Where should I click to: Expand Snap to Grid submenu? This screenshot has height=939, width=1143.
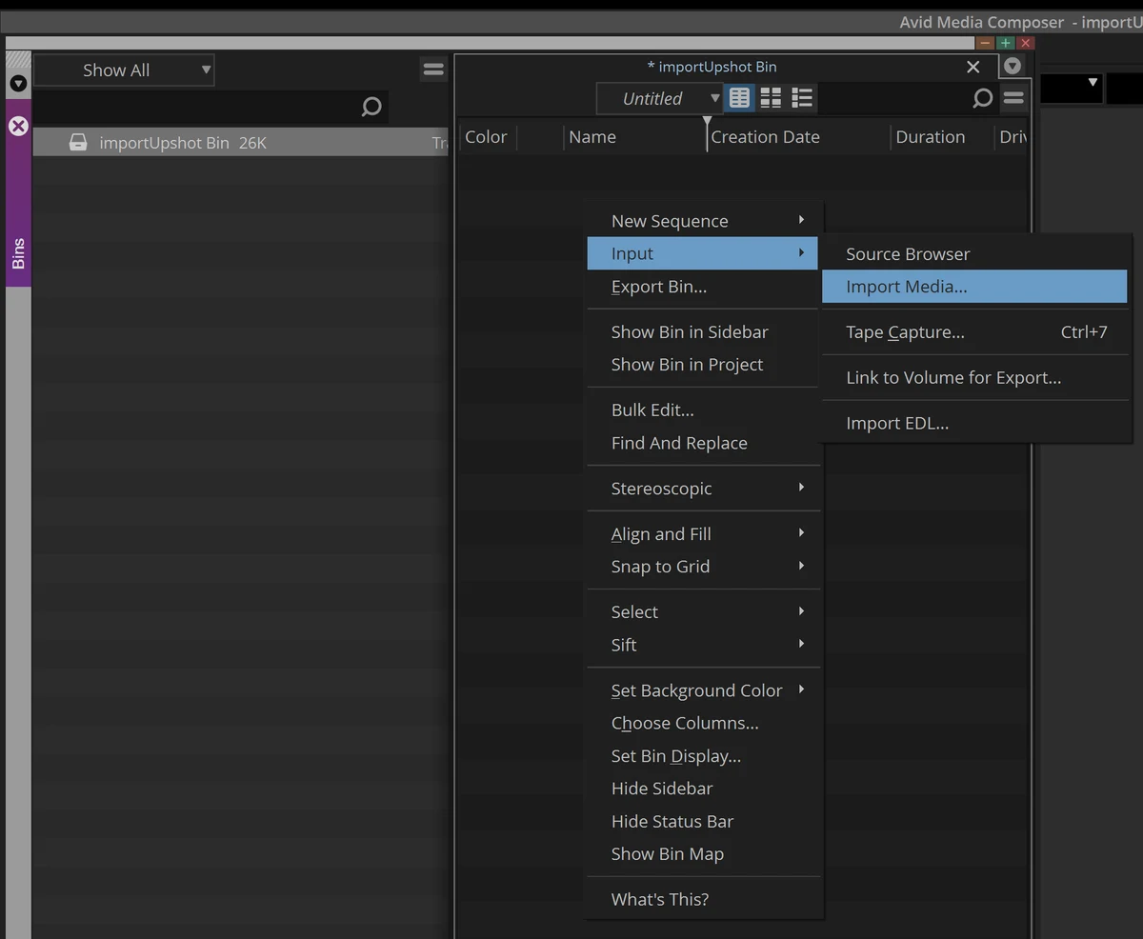pyautogui.click(x=703, y=567)
